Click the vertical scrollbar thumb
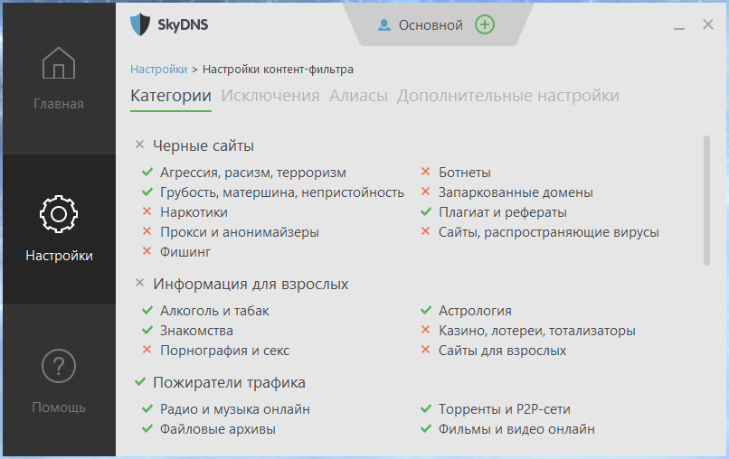The height and width of the screenshot is (459, 729). pyautogui.click(x=706, y=201)
